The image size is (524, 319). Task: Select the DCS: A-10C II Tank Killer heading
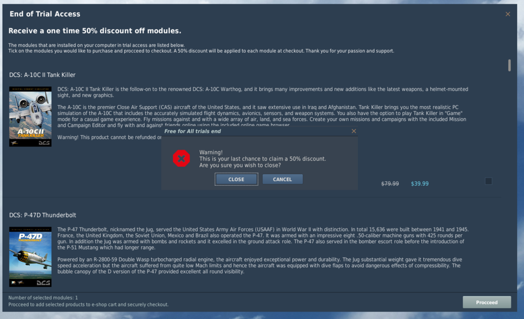tap(42, 75)
